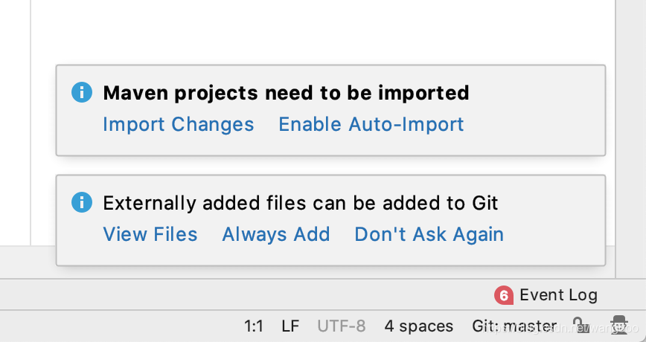Viewport: 646px width, 342px height.
Task: Click the info icon in Git notification
Action: [82, 202]
